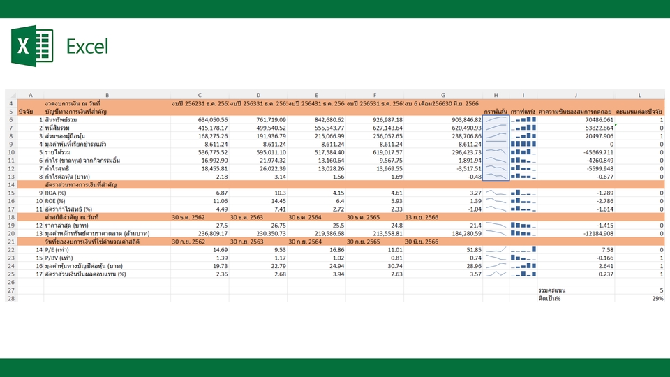This screenshot has width=670, height=377.
Task: Click cell with value 18,455.81
Action: coord(200,168)
